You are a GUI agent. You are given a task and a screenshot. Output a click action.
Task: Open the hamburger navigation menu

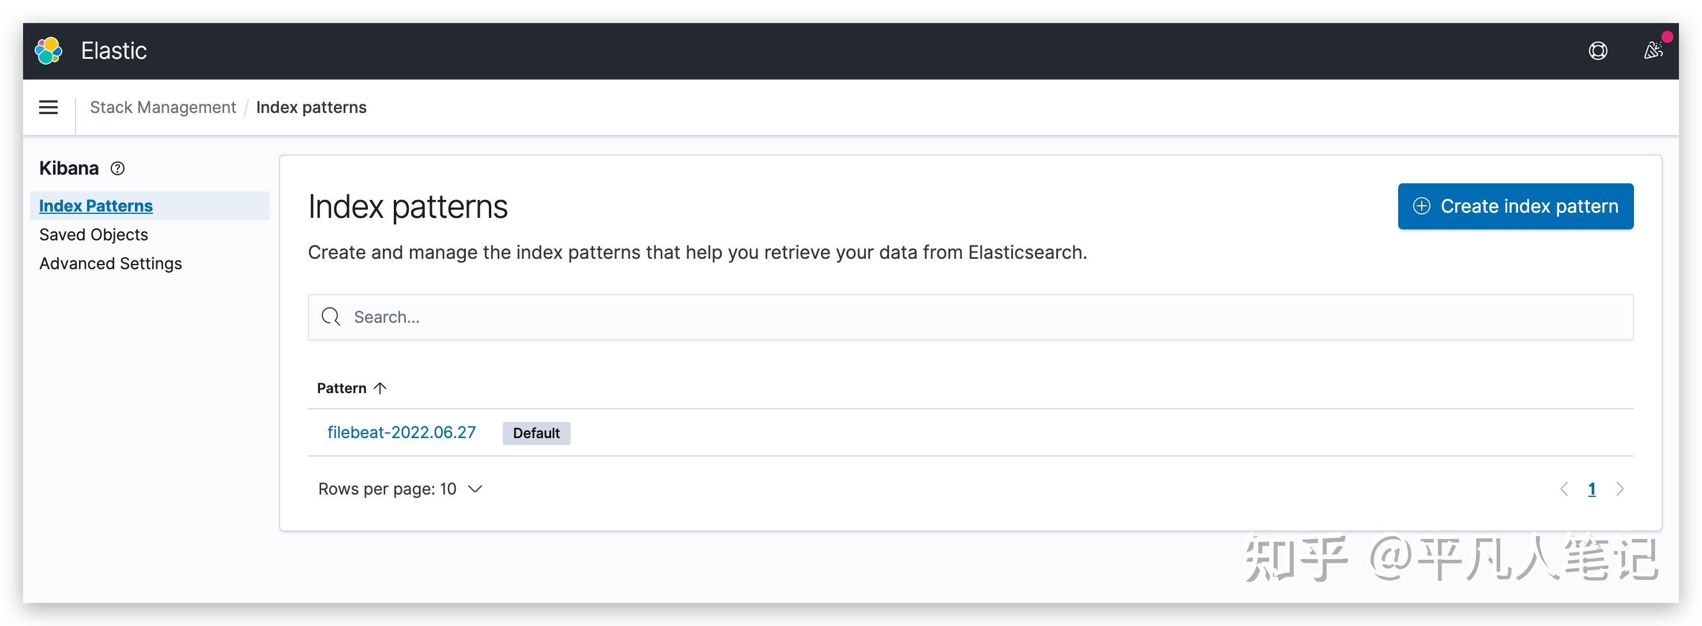(x=48, y=108)
